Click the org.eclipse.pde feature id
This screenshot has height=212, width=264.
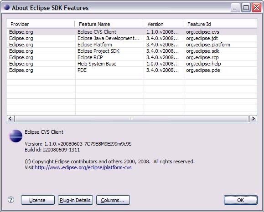(x=203, y=70)
